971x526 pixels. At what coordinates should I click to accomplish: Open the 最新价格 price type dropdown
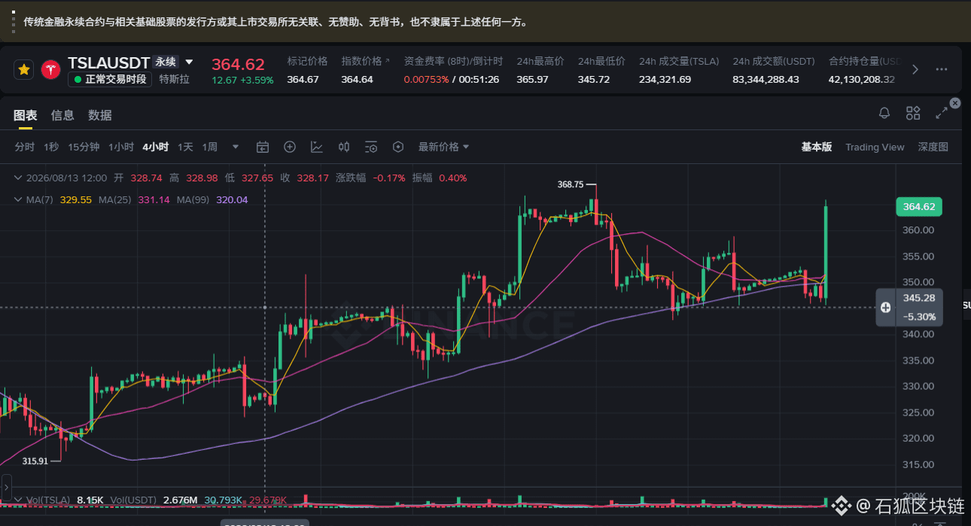[x=444, y=147]
